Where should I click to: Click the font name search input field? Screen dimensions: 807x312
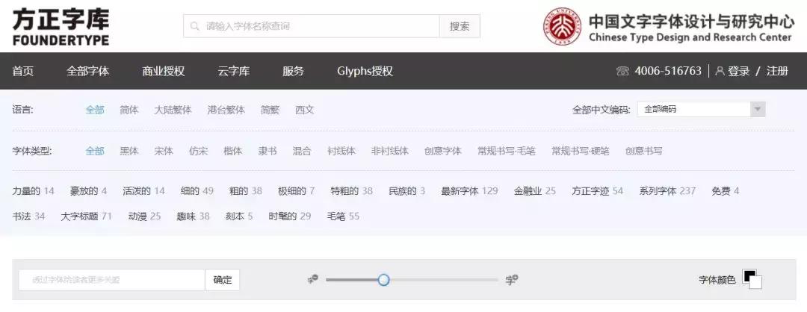[x=312, y=26]
